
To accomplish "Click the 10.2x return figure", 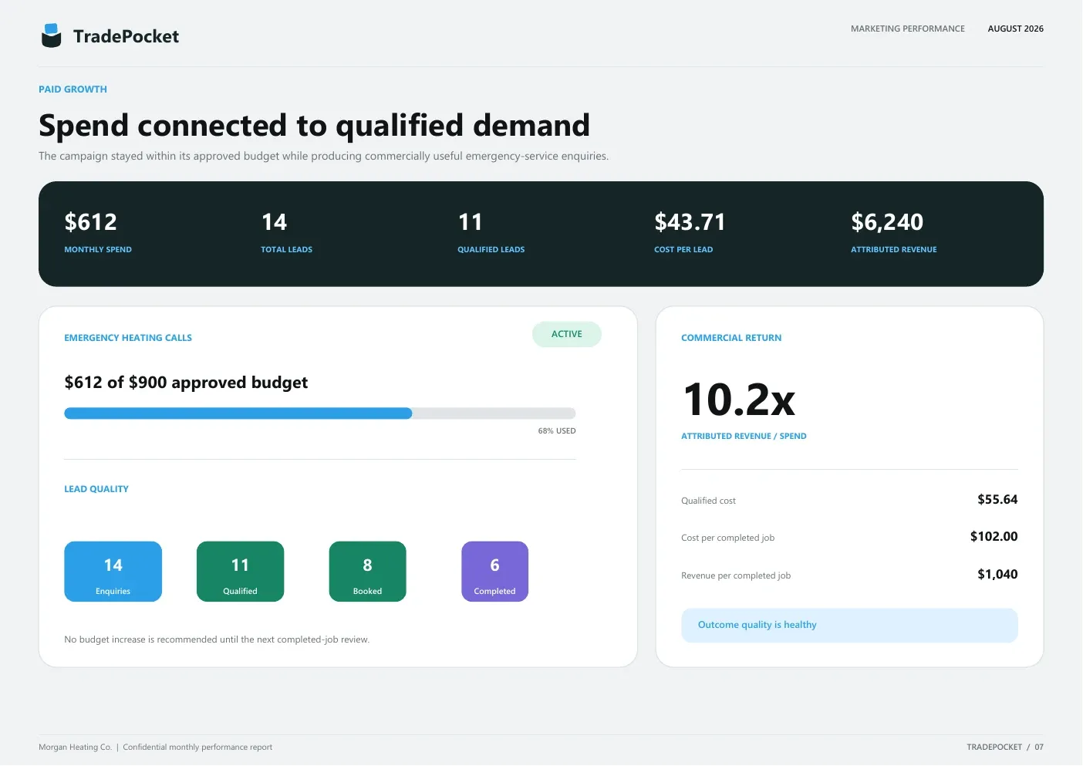I will coord(739,400).
